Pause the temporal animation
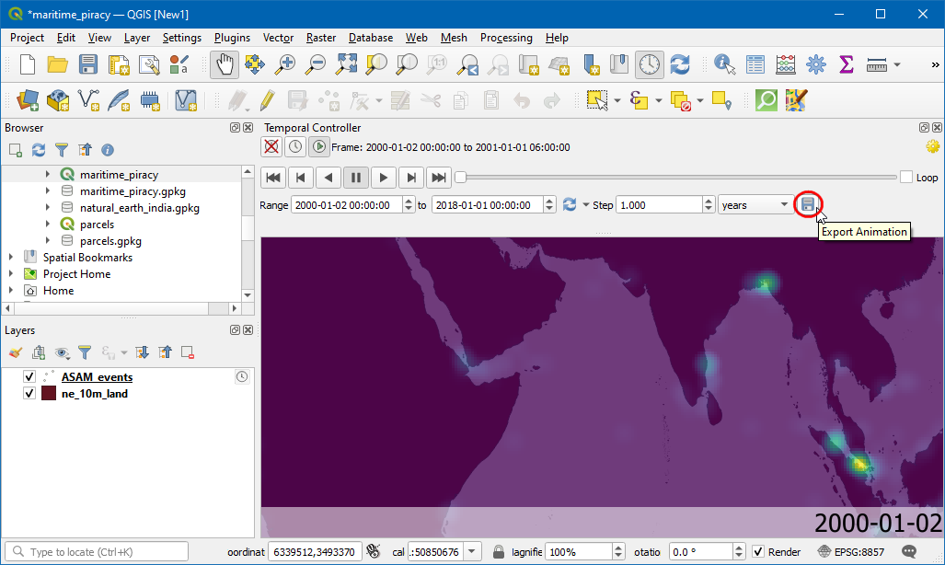This screenshot has height=565, width=945. 356,178
